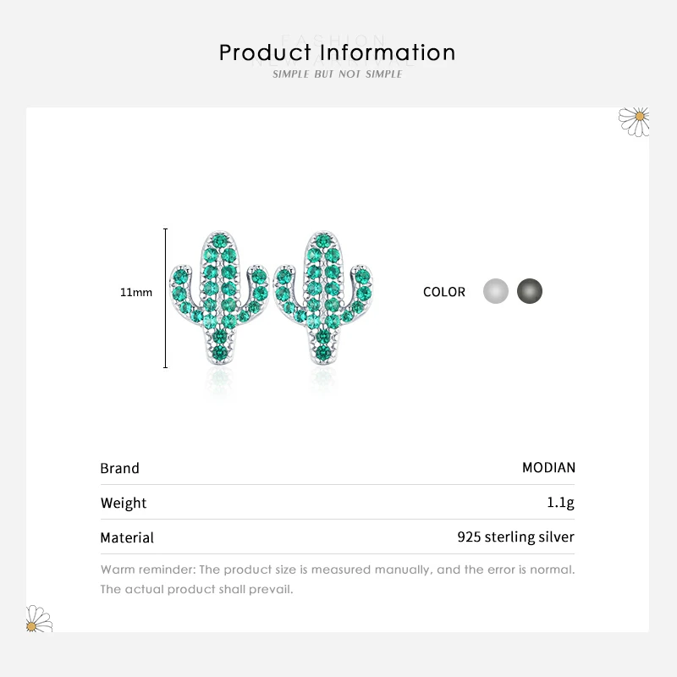Click the 'Warm reminder' note text

337,570
